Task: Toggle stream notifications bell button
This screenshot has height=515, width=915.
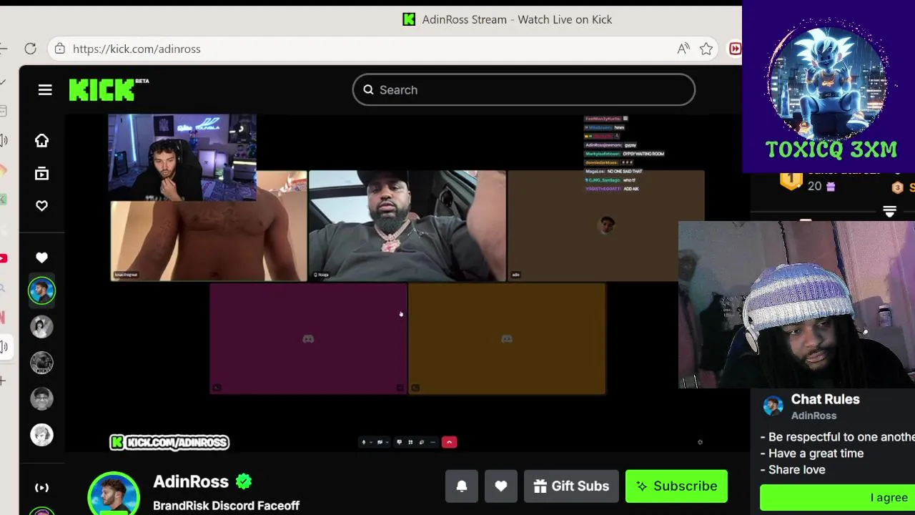Action: 462,486
